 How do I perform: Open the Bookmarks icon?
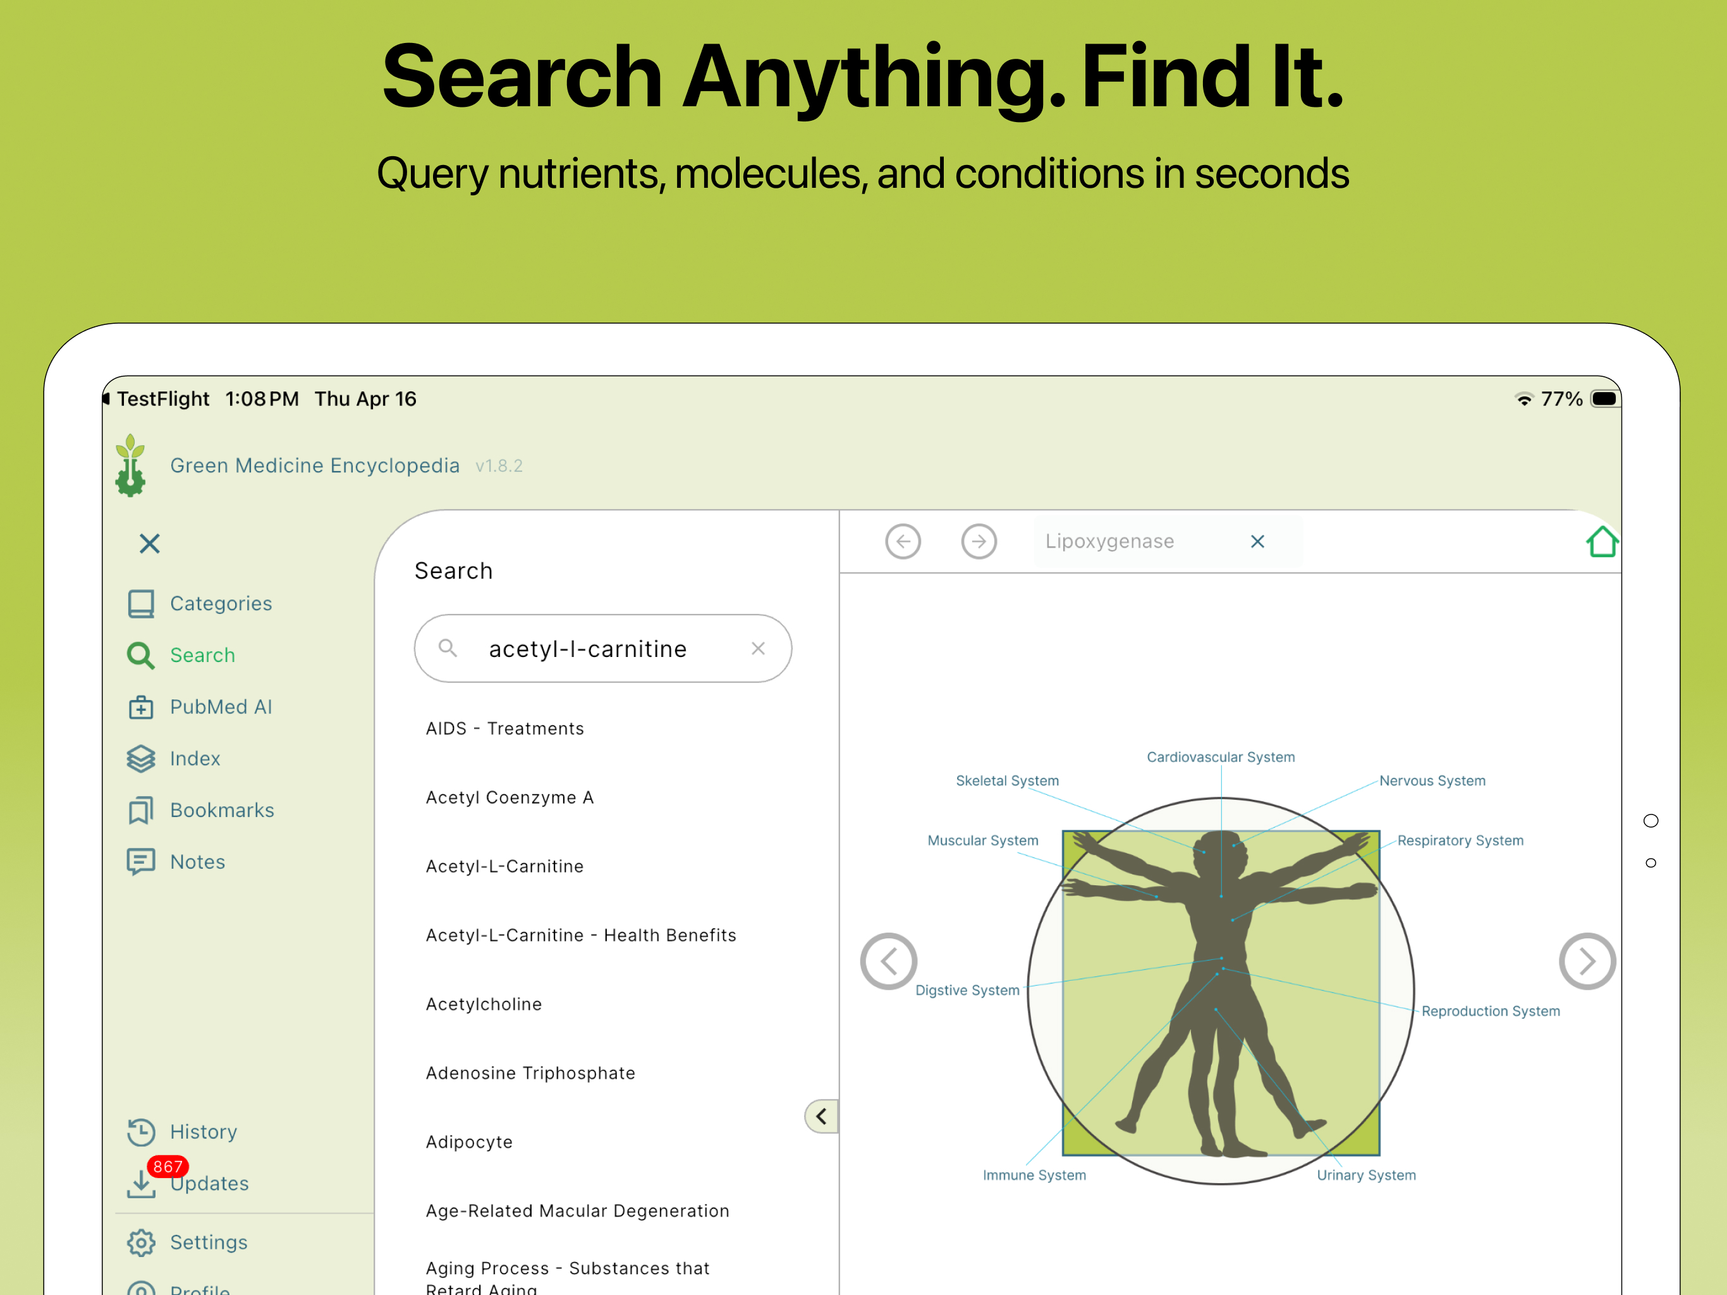[140, 810]
